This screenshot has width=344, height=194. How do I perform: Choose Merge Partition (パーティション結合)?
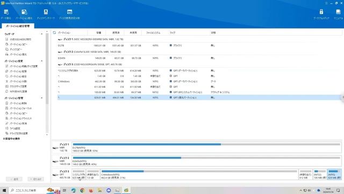pyautogui.click(x=18, y=77)
